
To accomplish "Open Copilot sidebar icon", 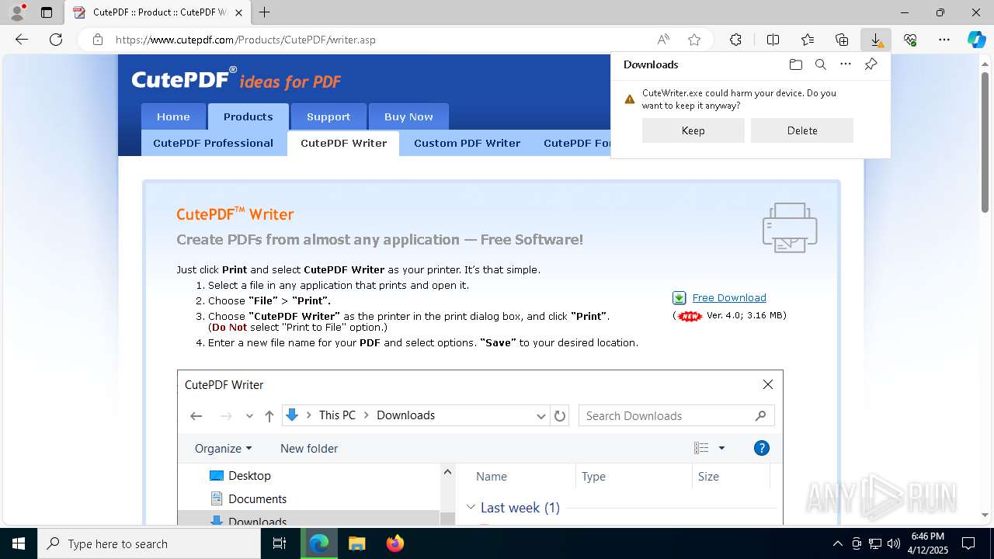I will 977,40.
